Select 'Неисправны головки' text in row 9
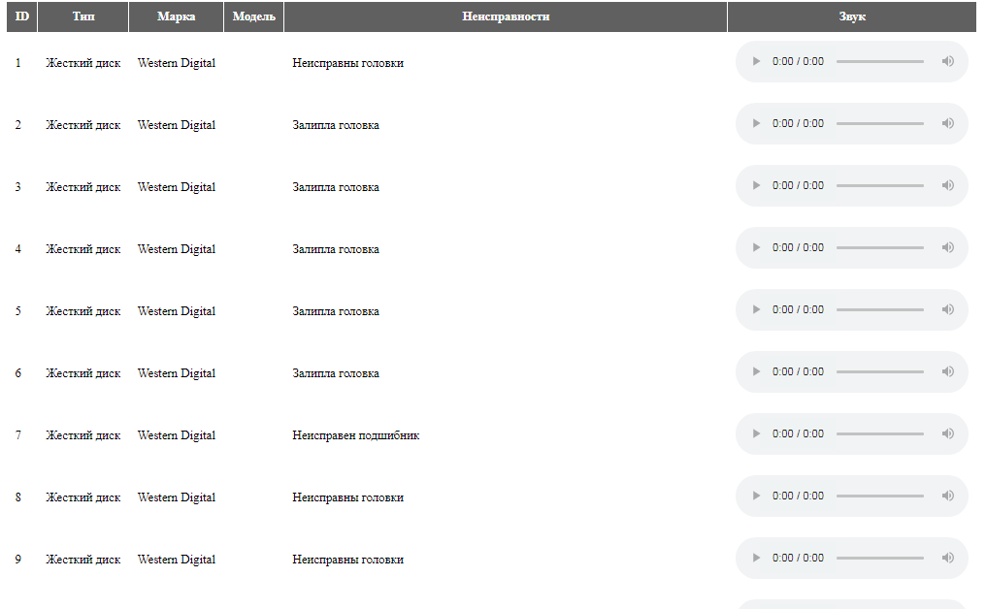The height and width of the screenshot is (609, 986). click(x=347, y=560)
